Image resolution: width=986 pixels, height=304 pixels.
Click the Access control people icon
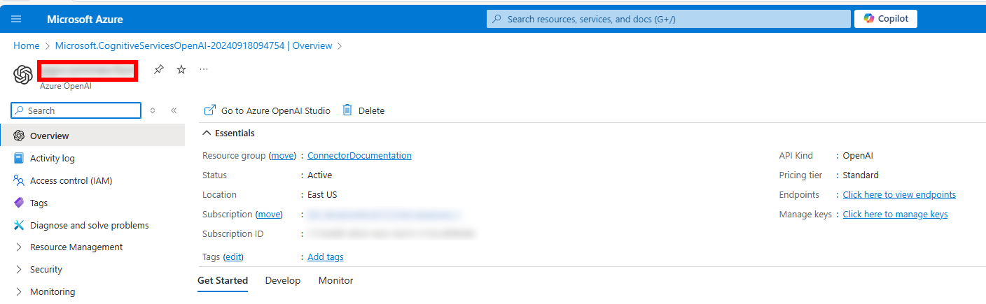(x=19, y=180)
